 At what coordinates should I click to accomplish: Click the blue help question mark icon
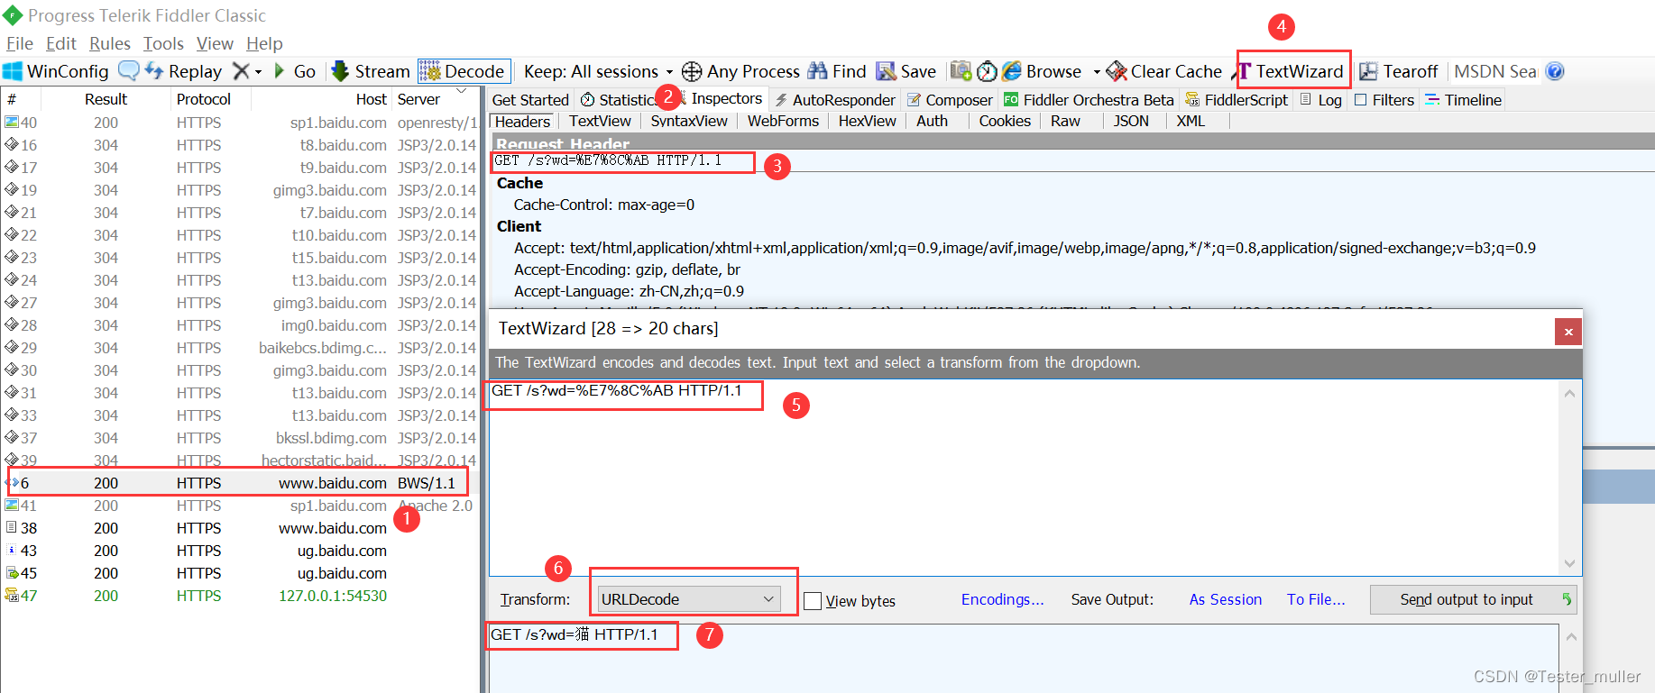(x=1555, y=71)
